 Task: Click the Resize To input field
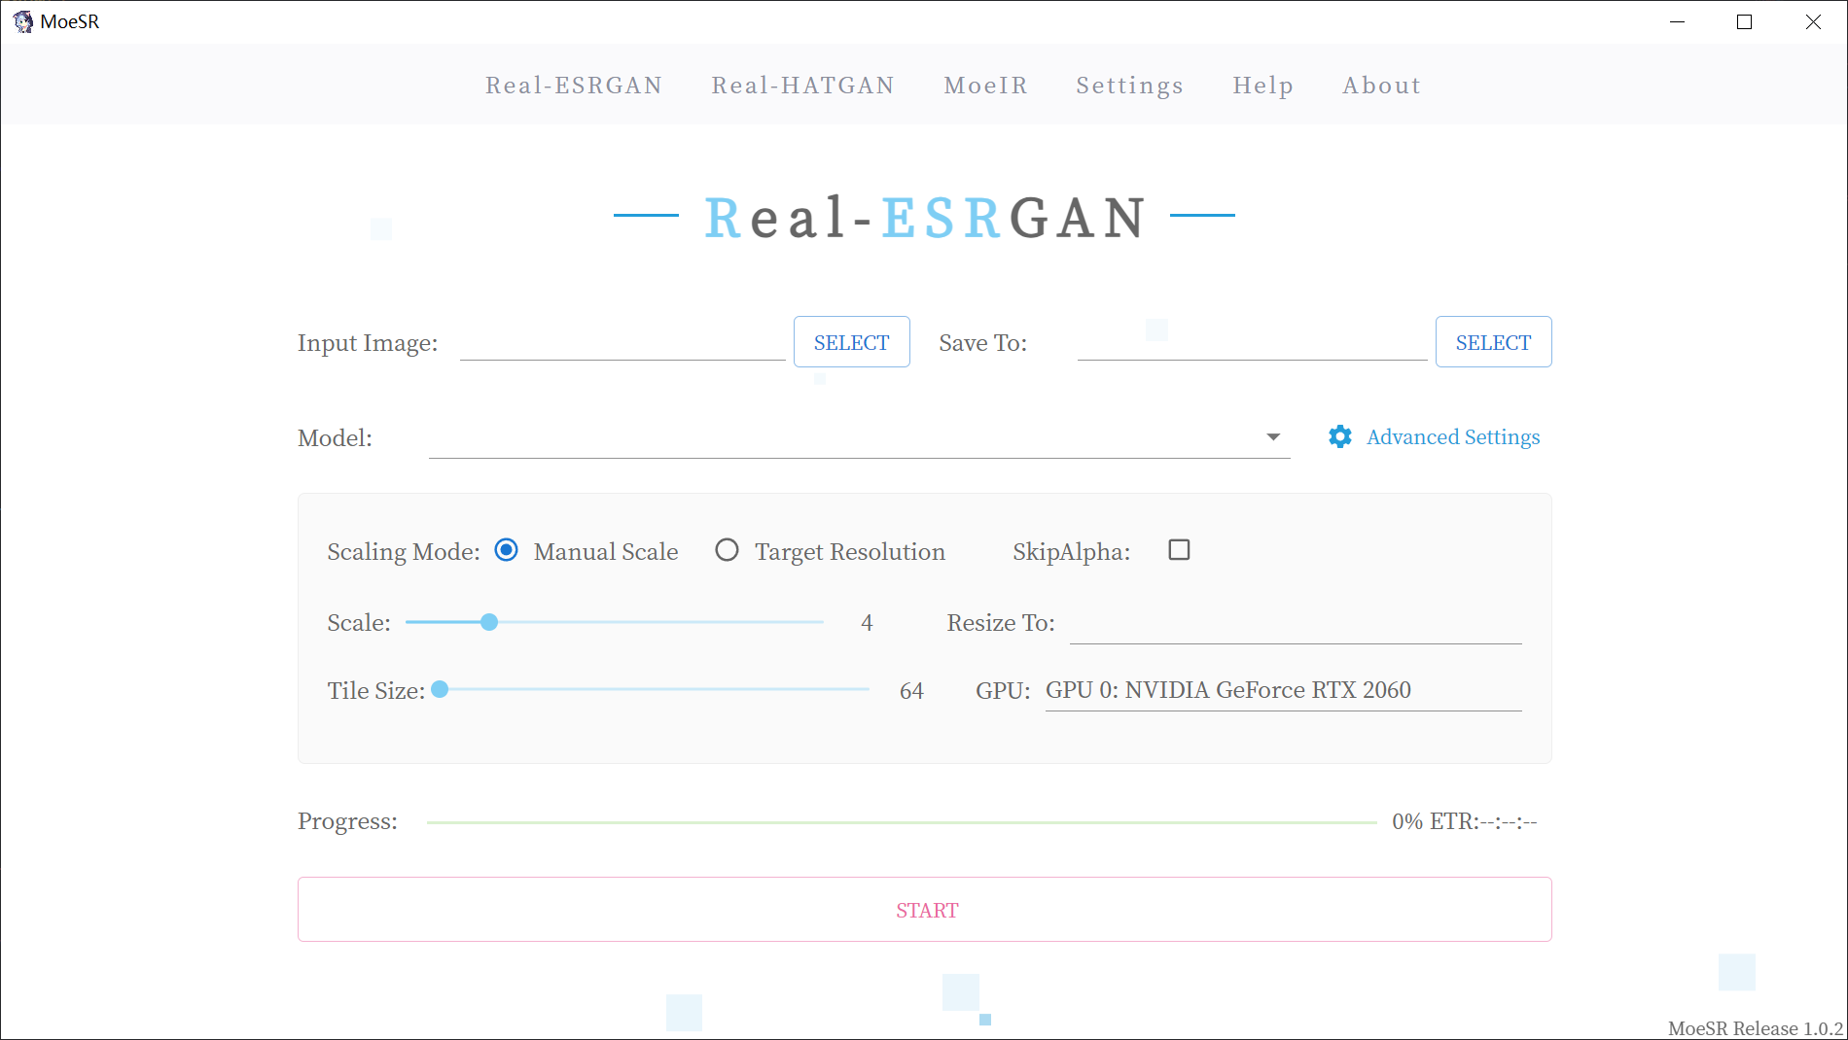[x=1296, y=624]
